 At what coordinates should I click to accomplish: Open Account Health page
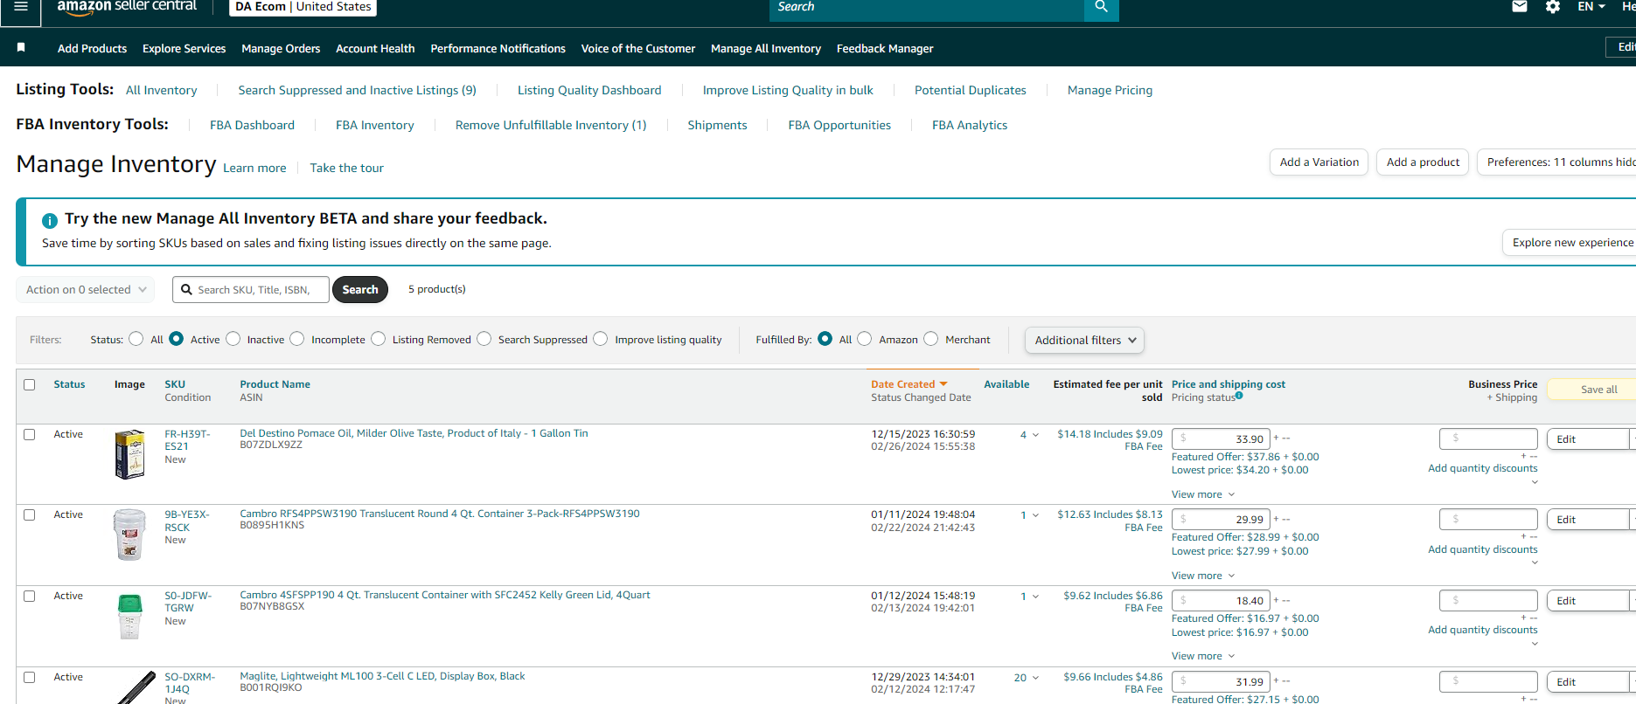[x=375, y=49]
